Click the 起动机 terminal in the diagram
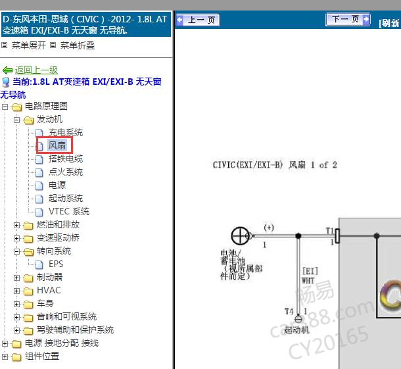The width and height of the screenshot is (401, 369). point(298,320)
